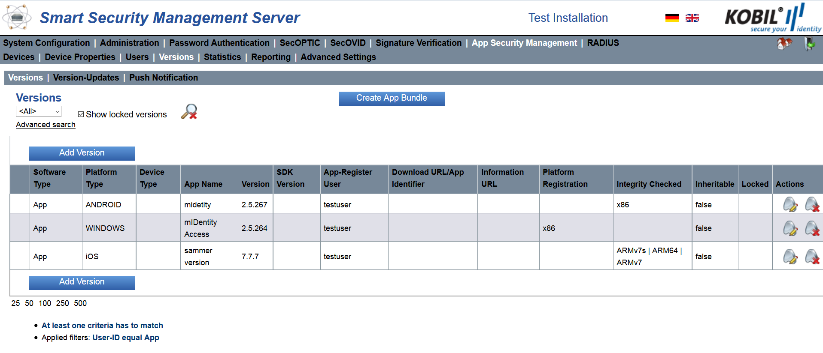Go to Users submenu
This screenshot has height=353, width=823.
click(137, 57)
